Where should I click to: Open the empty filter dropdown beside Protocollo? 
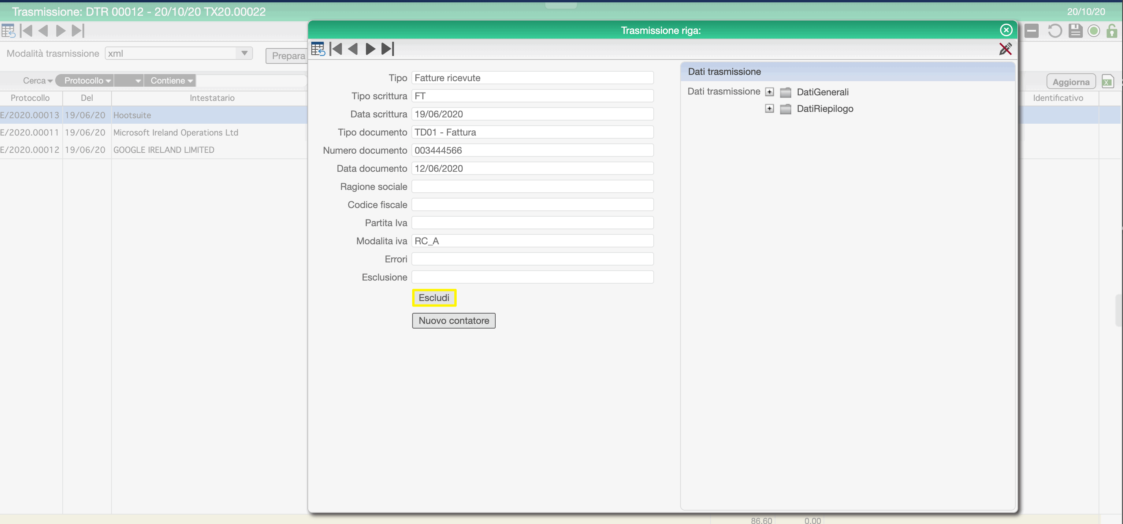click(128, 81)
